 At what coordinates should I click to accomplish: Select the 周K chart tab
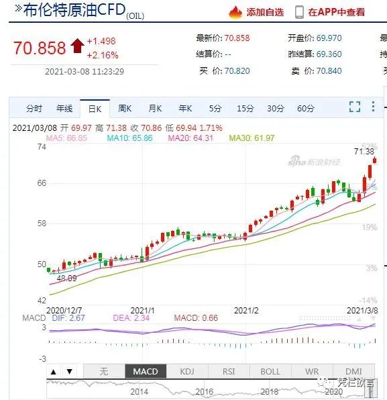click(125, 109)
